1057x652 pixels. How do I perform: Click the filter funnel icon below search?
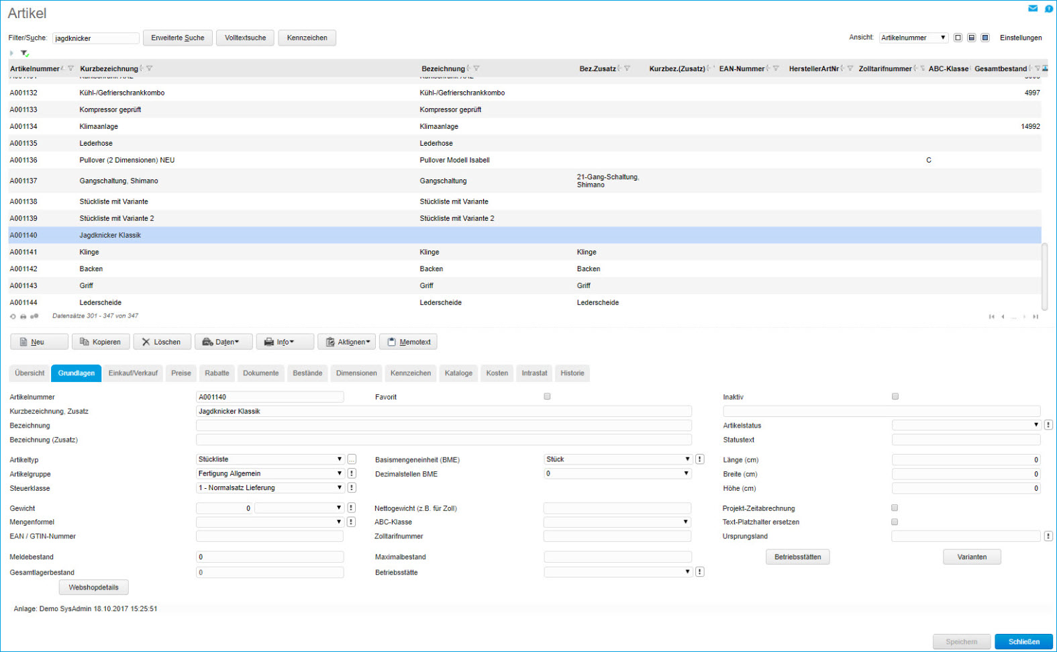point(24,53)
